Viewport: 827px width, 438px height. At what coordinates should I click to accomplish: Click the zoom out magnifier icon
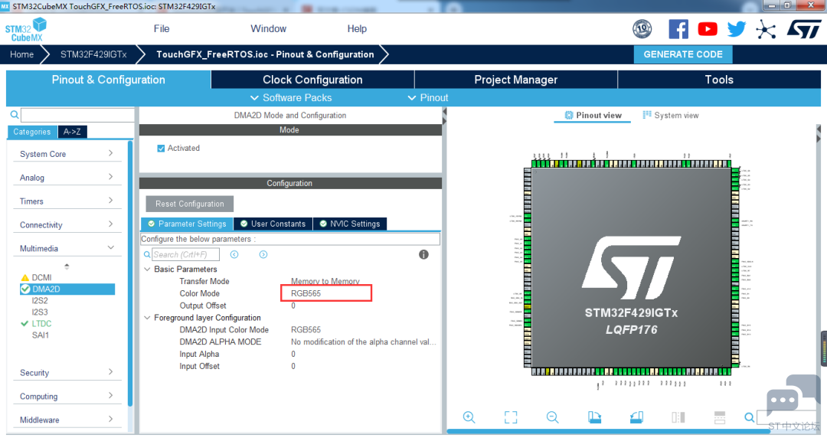(552, 417)
